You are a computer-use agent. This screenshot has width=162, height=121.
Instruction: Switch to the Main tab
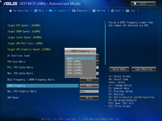pos(39,11)
